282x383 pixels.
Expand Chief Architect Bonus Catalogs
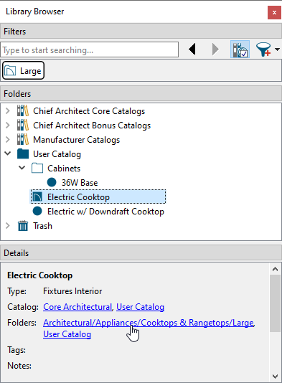[8, 126]
